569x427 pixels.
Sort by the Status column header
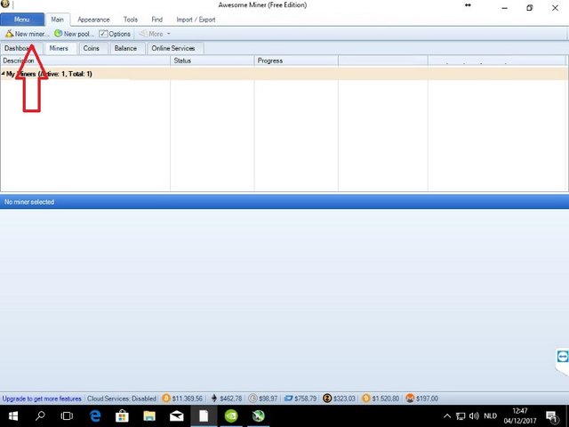click(x=212, y=60)
